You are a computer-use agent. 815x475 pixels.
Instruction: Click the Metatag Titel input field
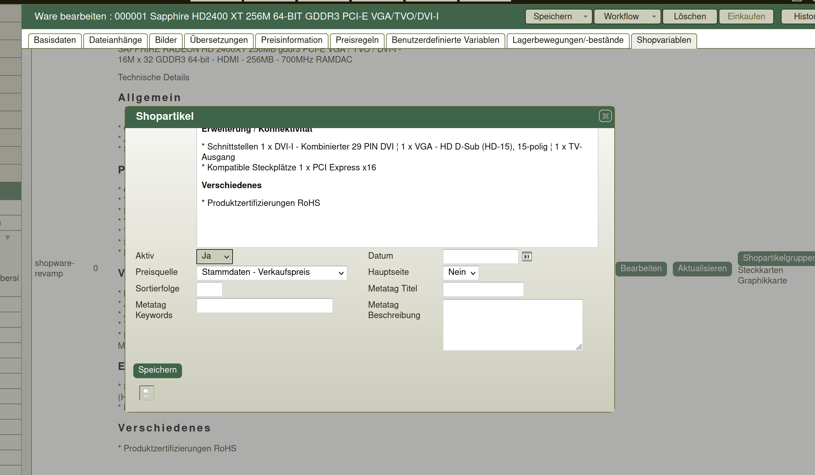tap(483, 289)
